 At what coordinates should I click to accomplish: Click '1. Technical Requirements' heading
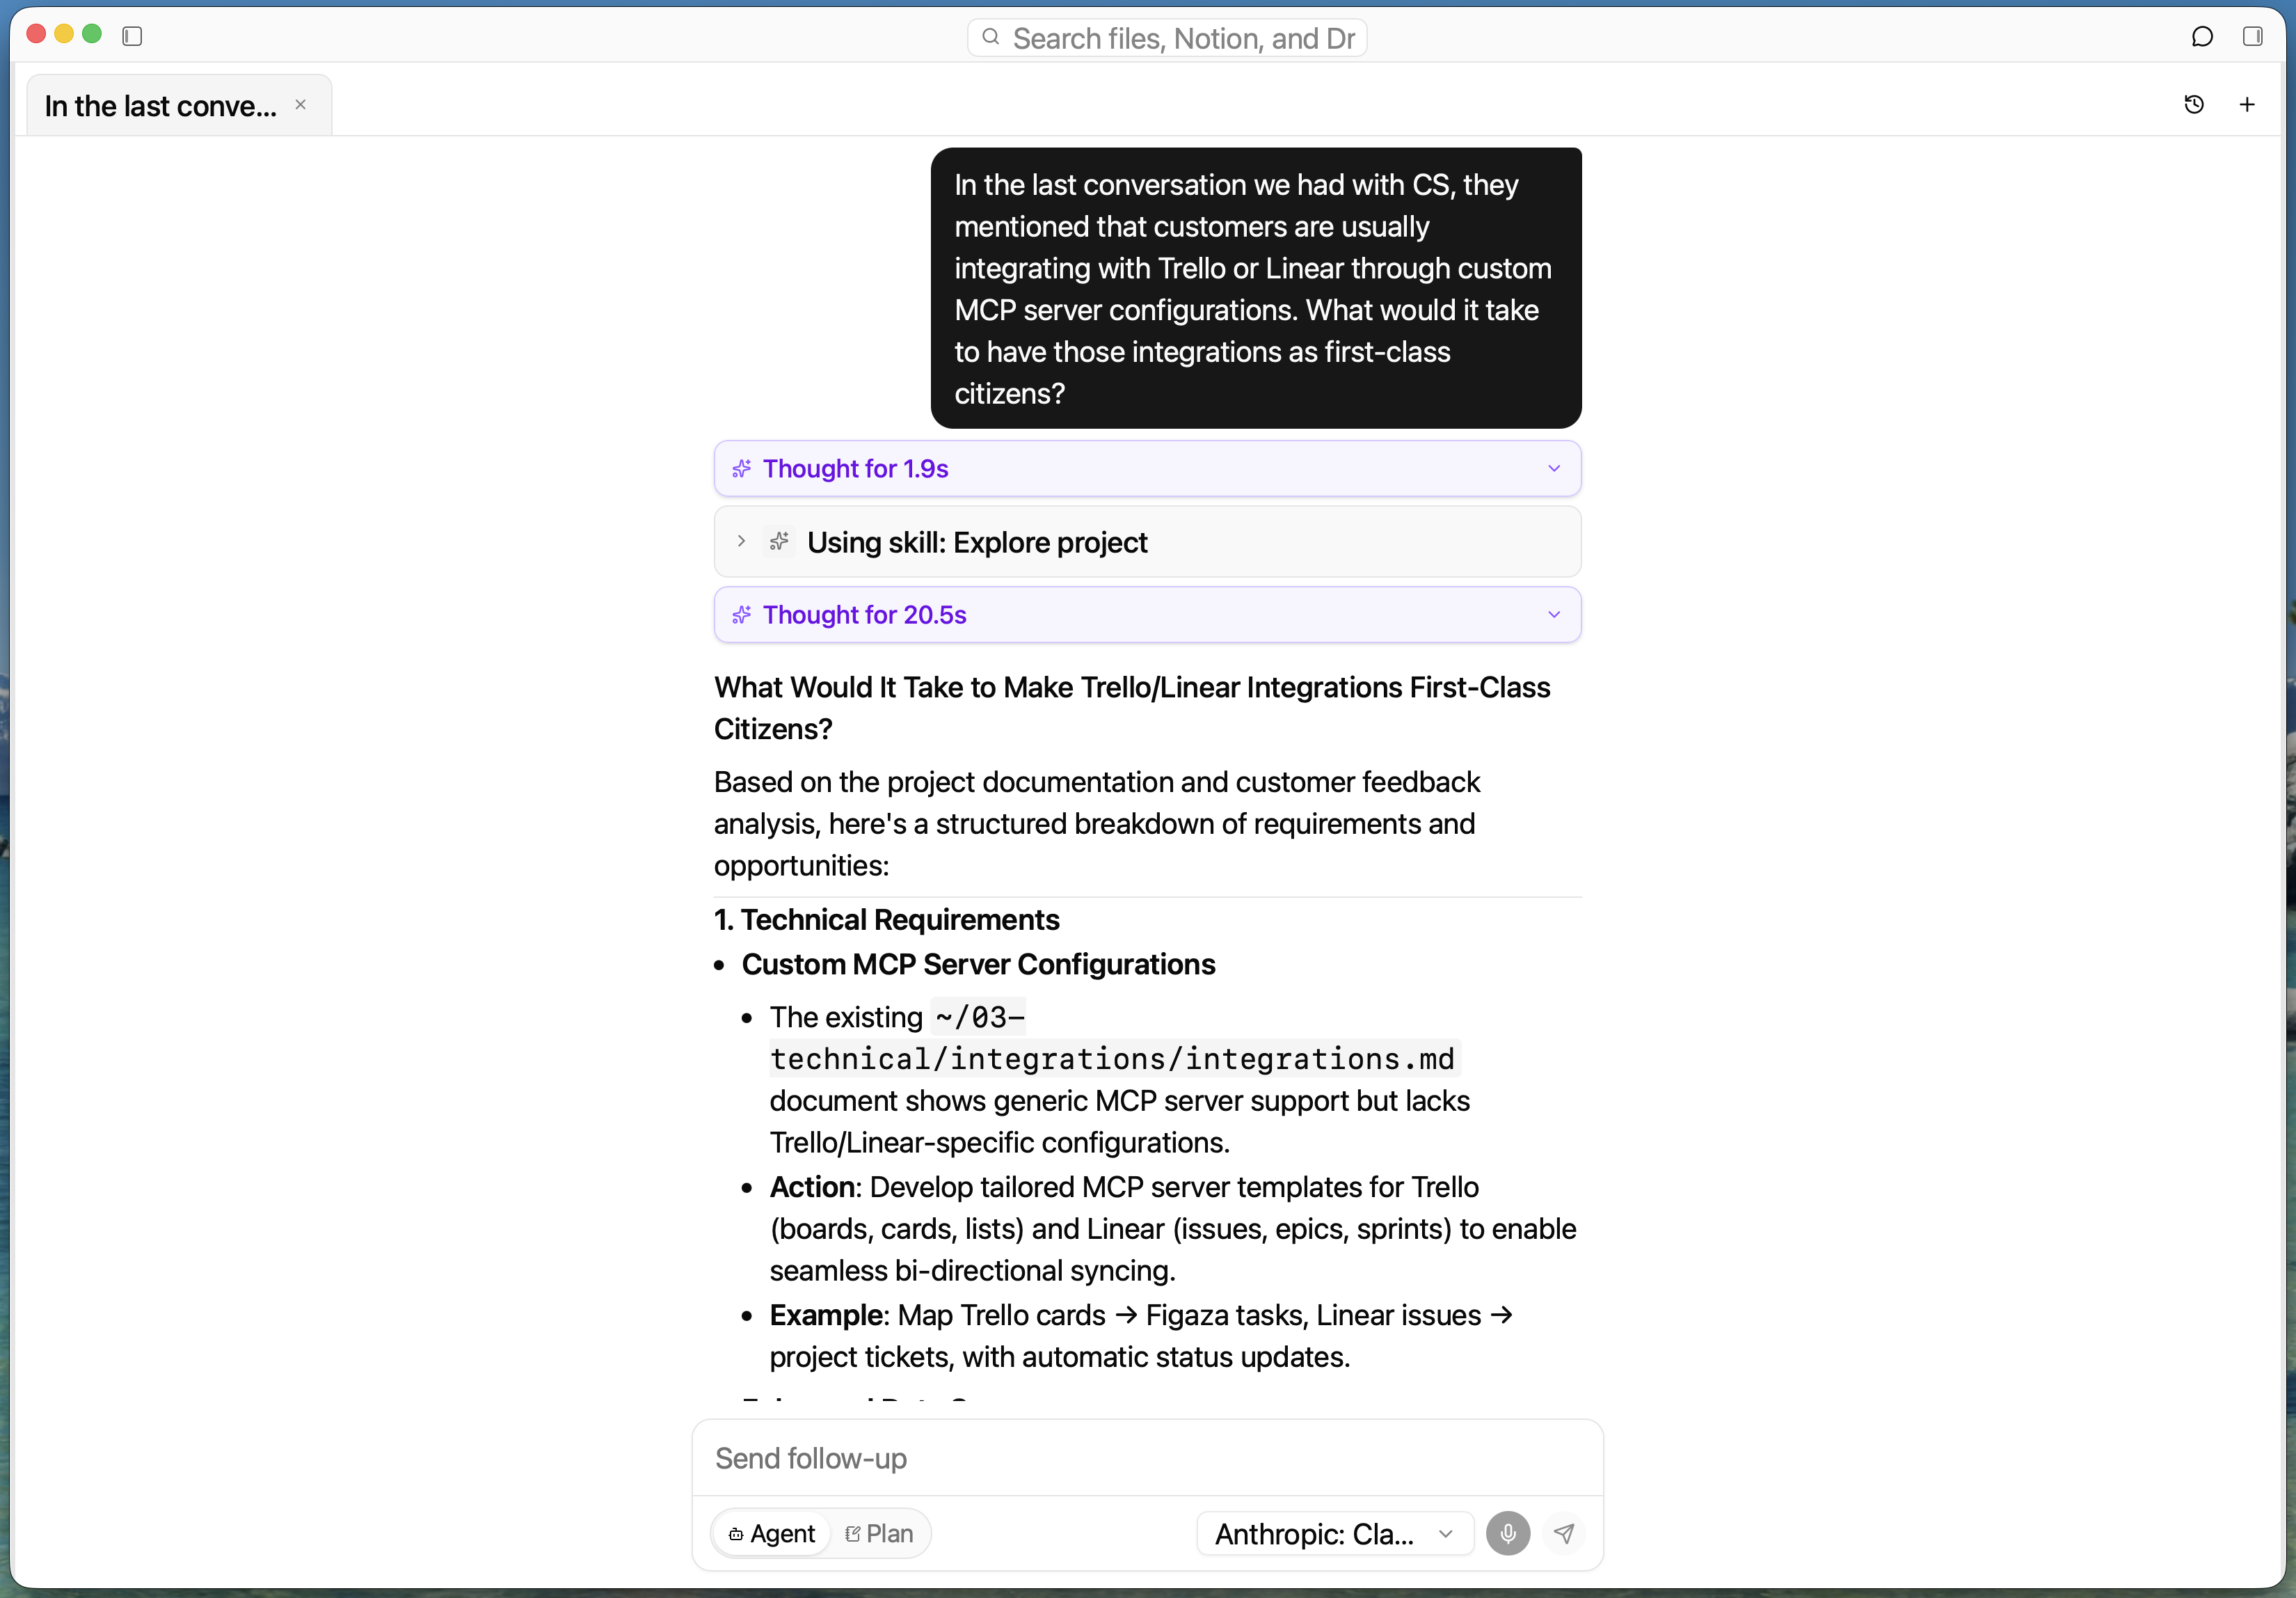click(886, 919)
